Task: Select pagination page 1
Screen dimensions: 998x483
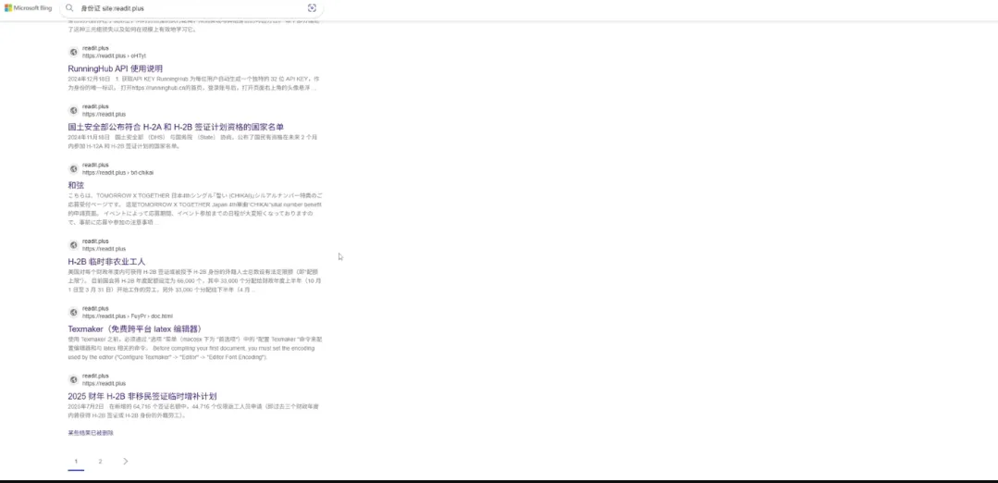Action: point(76,462)
